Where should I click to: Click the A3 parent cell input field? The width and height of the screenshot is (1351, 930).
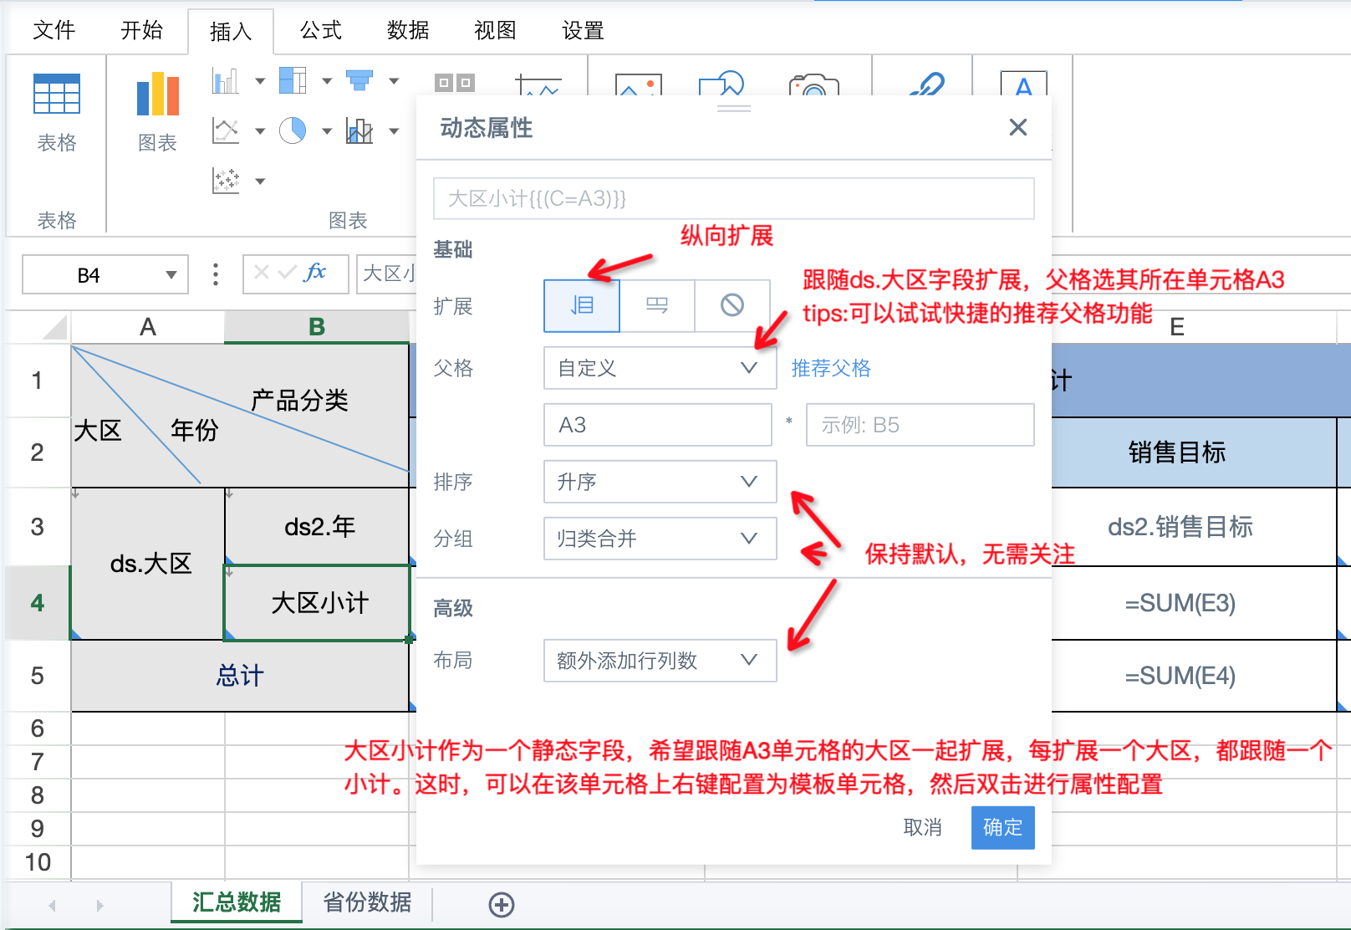click(657, 425)
